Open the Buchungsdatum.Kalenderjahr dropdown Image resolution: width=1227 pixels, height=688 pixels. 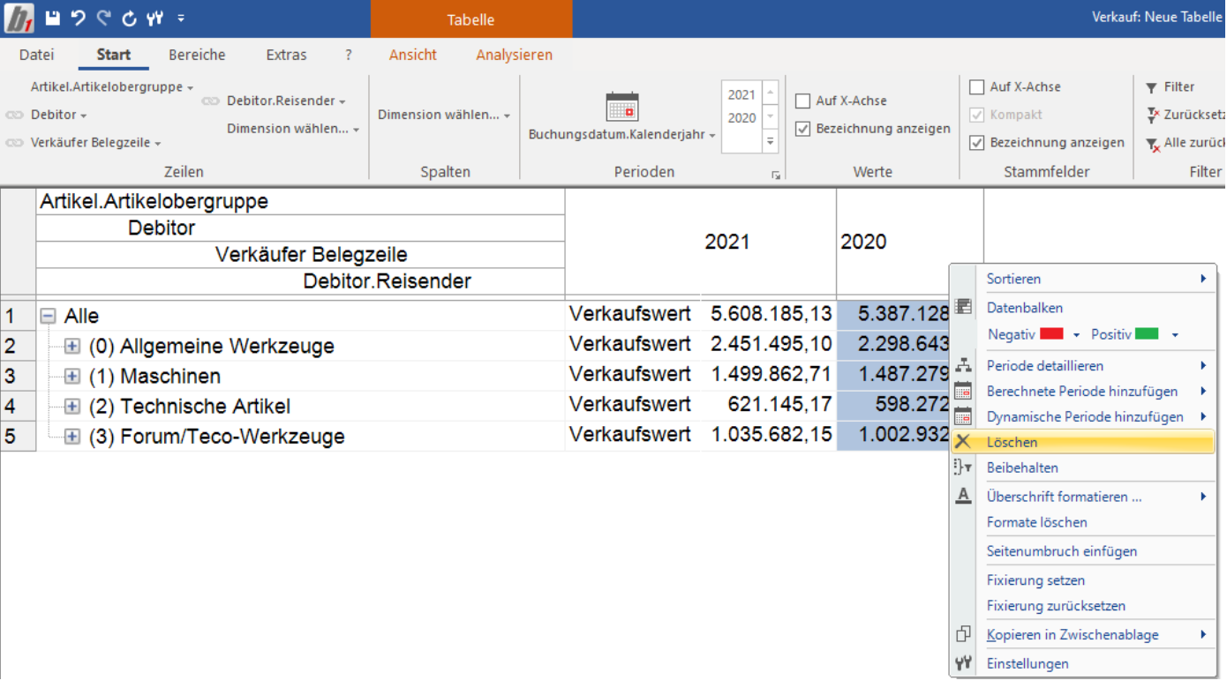coord(622,135)
